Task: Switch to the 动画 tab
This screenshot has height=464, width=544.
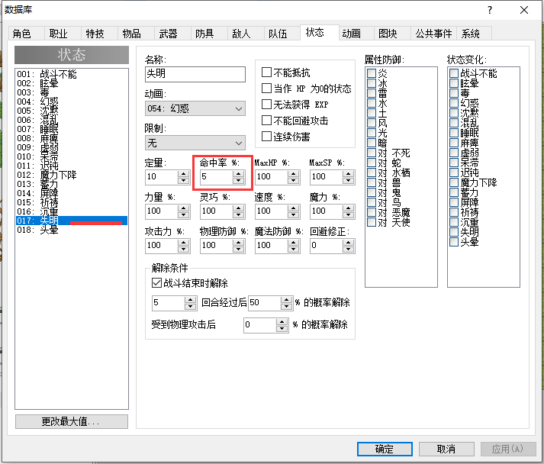Action: tap(352, 34)
